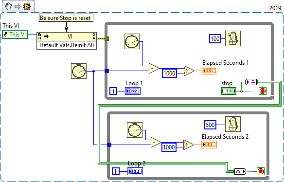
Task: Select the channel reader endpoint in Loop 2
Action: click(x=240, y=171)
